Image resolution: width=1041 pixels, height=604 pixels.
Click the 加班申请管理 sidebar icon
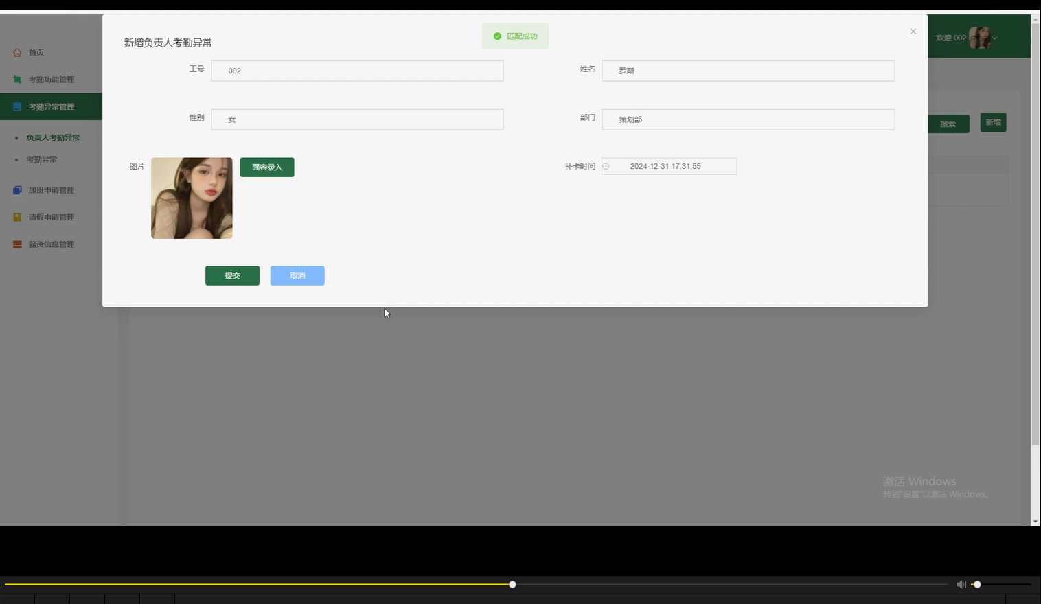(17, 190)
